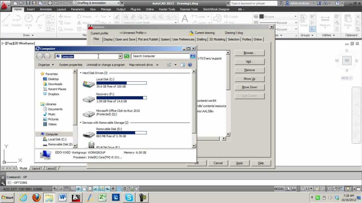Viewport: 362px width, 203px height.
Task: Click the Move Down button
Action: 249,87
